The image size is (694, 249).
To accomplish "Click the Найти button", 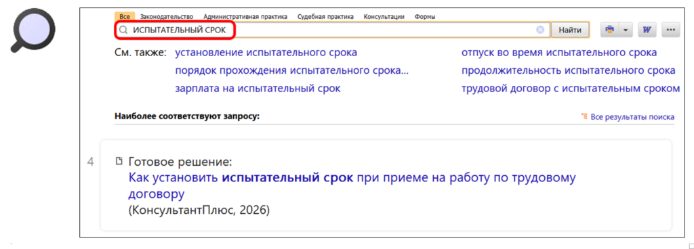I will tap(570, 30).
